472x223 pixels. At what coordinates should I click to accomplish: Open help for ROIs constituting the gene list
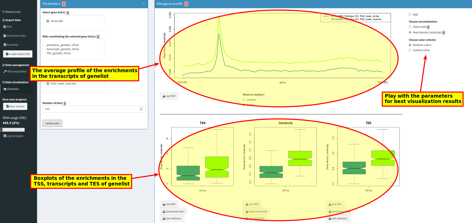click(x=98, y=37)
